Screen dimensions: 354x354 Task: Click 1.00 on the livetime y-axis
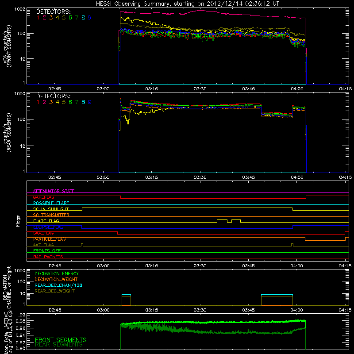point(20,315)
